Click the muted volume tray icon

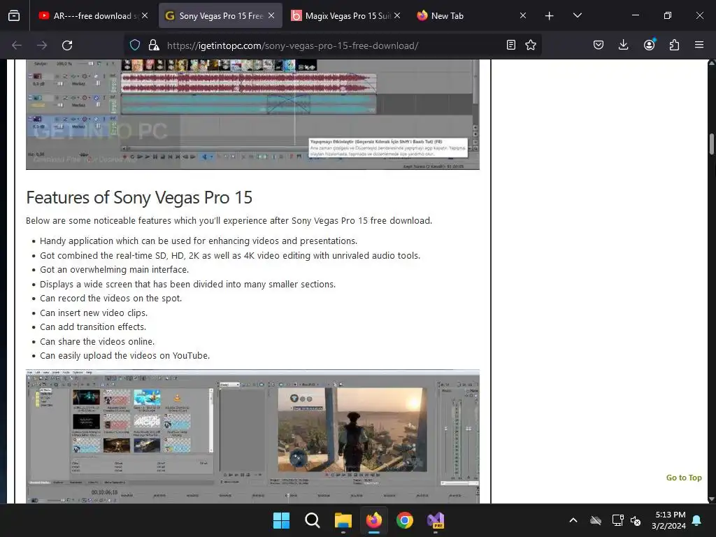tap(636, 520)
